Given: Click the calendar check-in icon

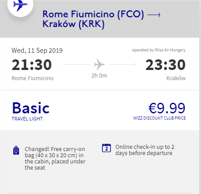Looking at the screenshot, I should pos(106,148).
